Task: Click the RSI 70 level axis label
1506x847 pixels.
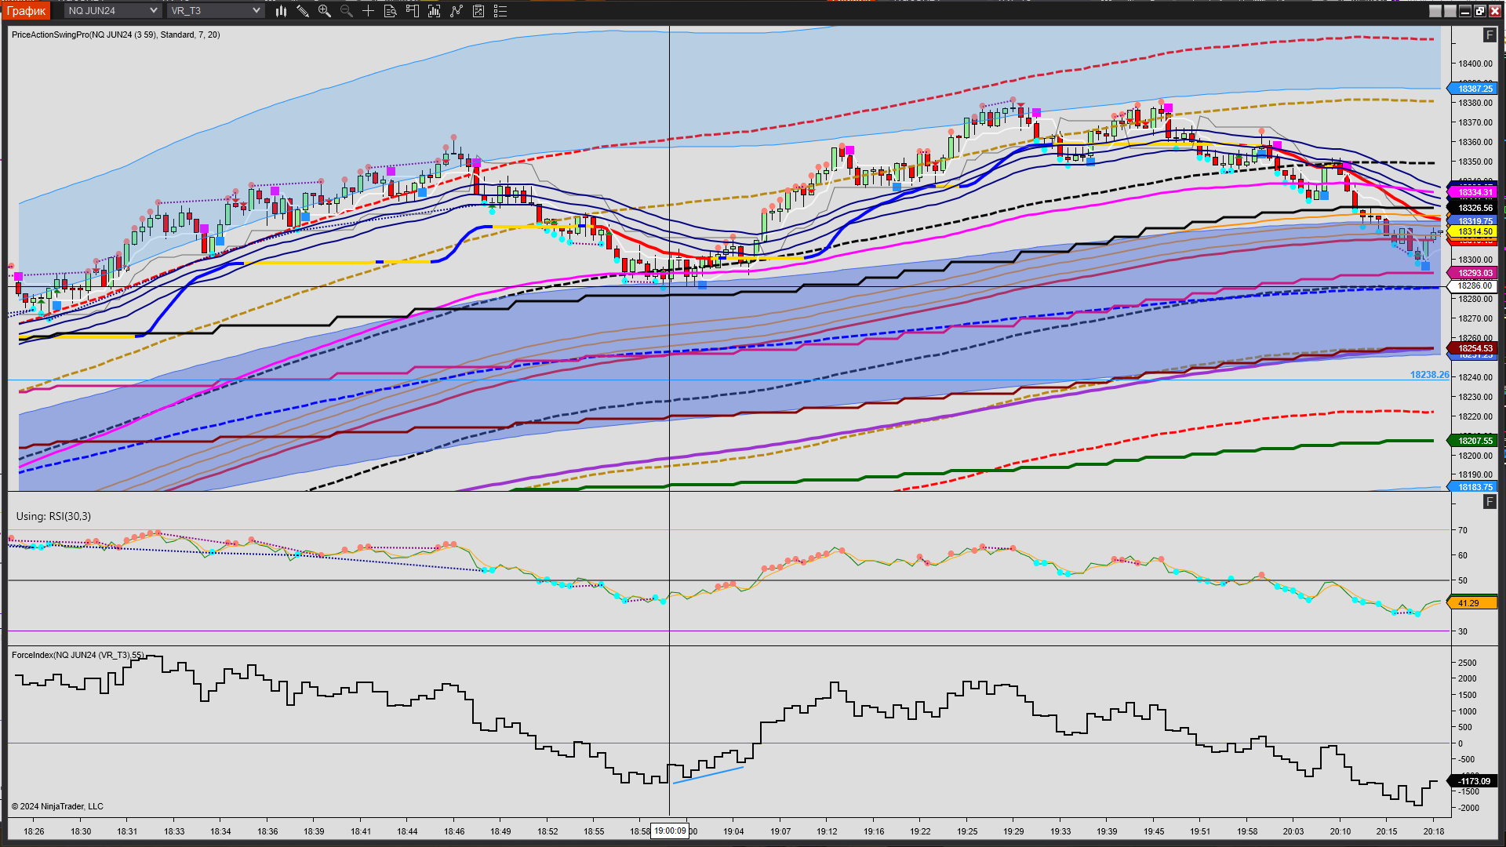Action: point(1463,530)
